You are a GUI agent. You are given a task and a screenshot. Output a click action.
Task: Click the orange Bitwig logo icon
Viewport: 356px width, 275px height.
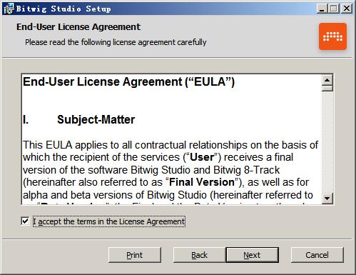click(332, 36)
